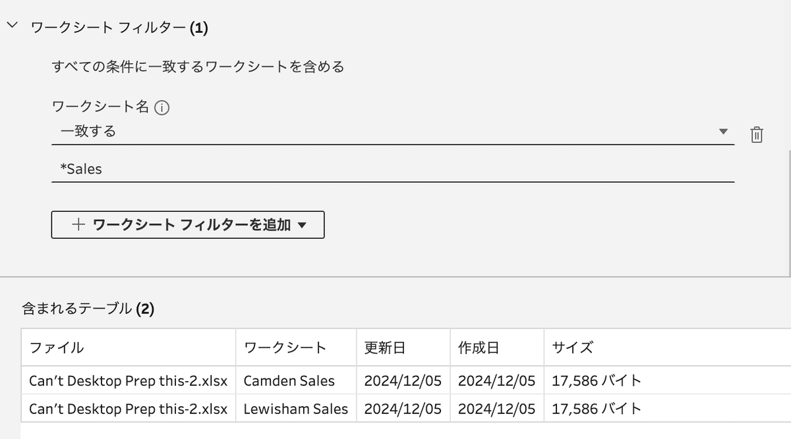
Task: Delete worksheet filter with trash icon
Action: click(757, 134)
